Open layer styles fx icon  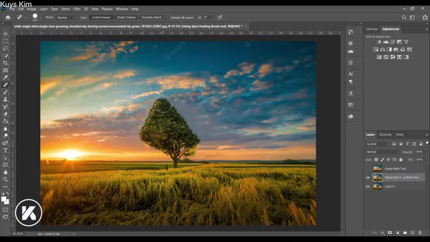tap(382, 233)
